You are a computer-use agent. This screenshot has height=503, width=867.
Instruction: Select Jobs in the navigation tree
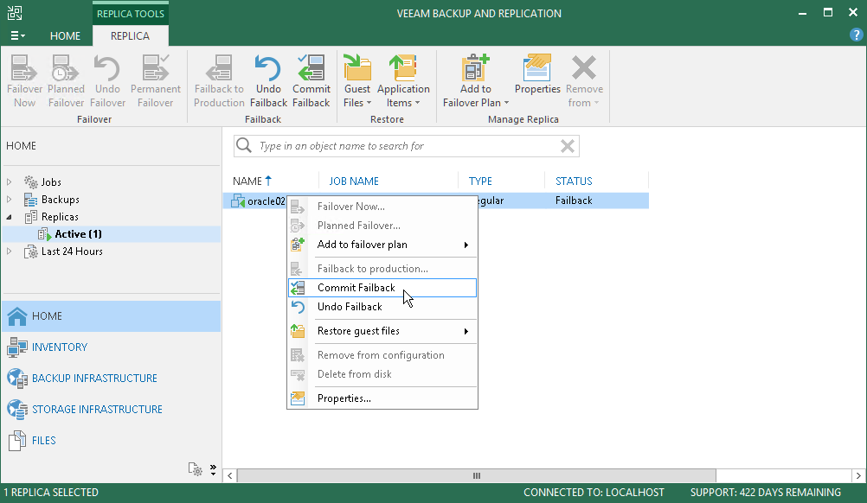(x=51, y=181)
